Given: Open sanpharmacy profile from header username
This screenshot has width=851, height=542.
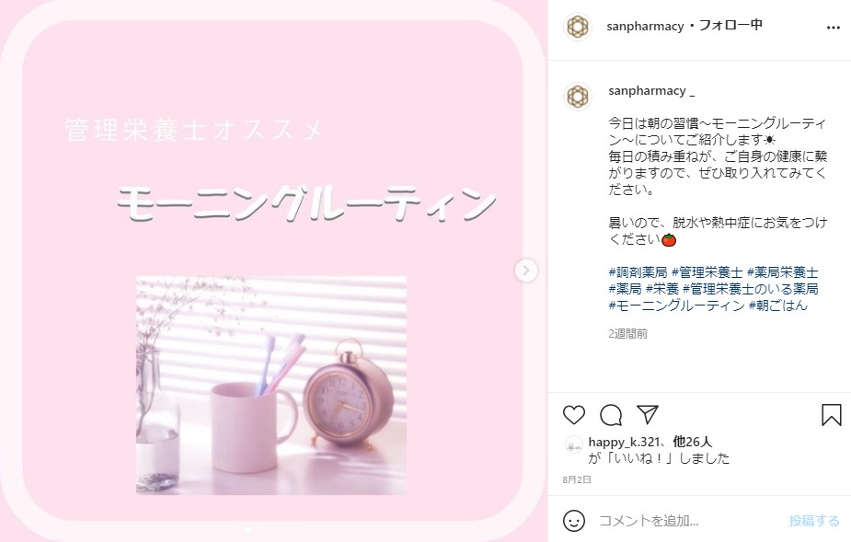Looking at the screenshot, I should point(645,26).
